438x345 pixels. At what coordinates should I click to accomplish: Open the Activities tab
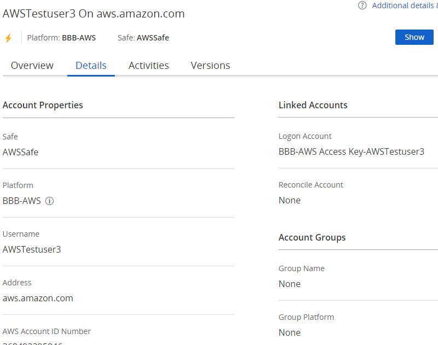148,65
